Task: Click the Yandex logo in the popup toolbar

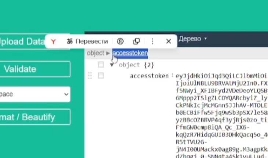Action: [54, 41]
